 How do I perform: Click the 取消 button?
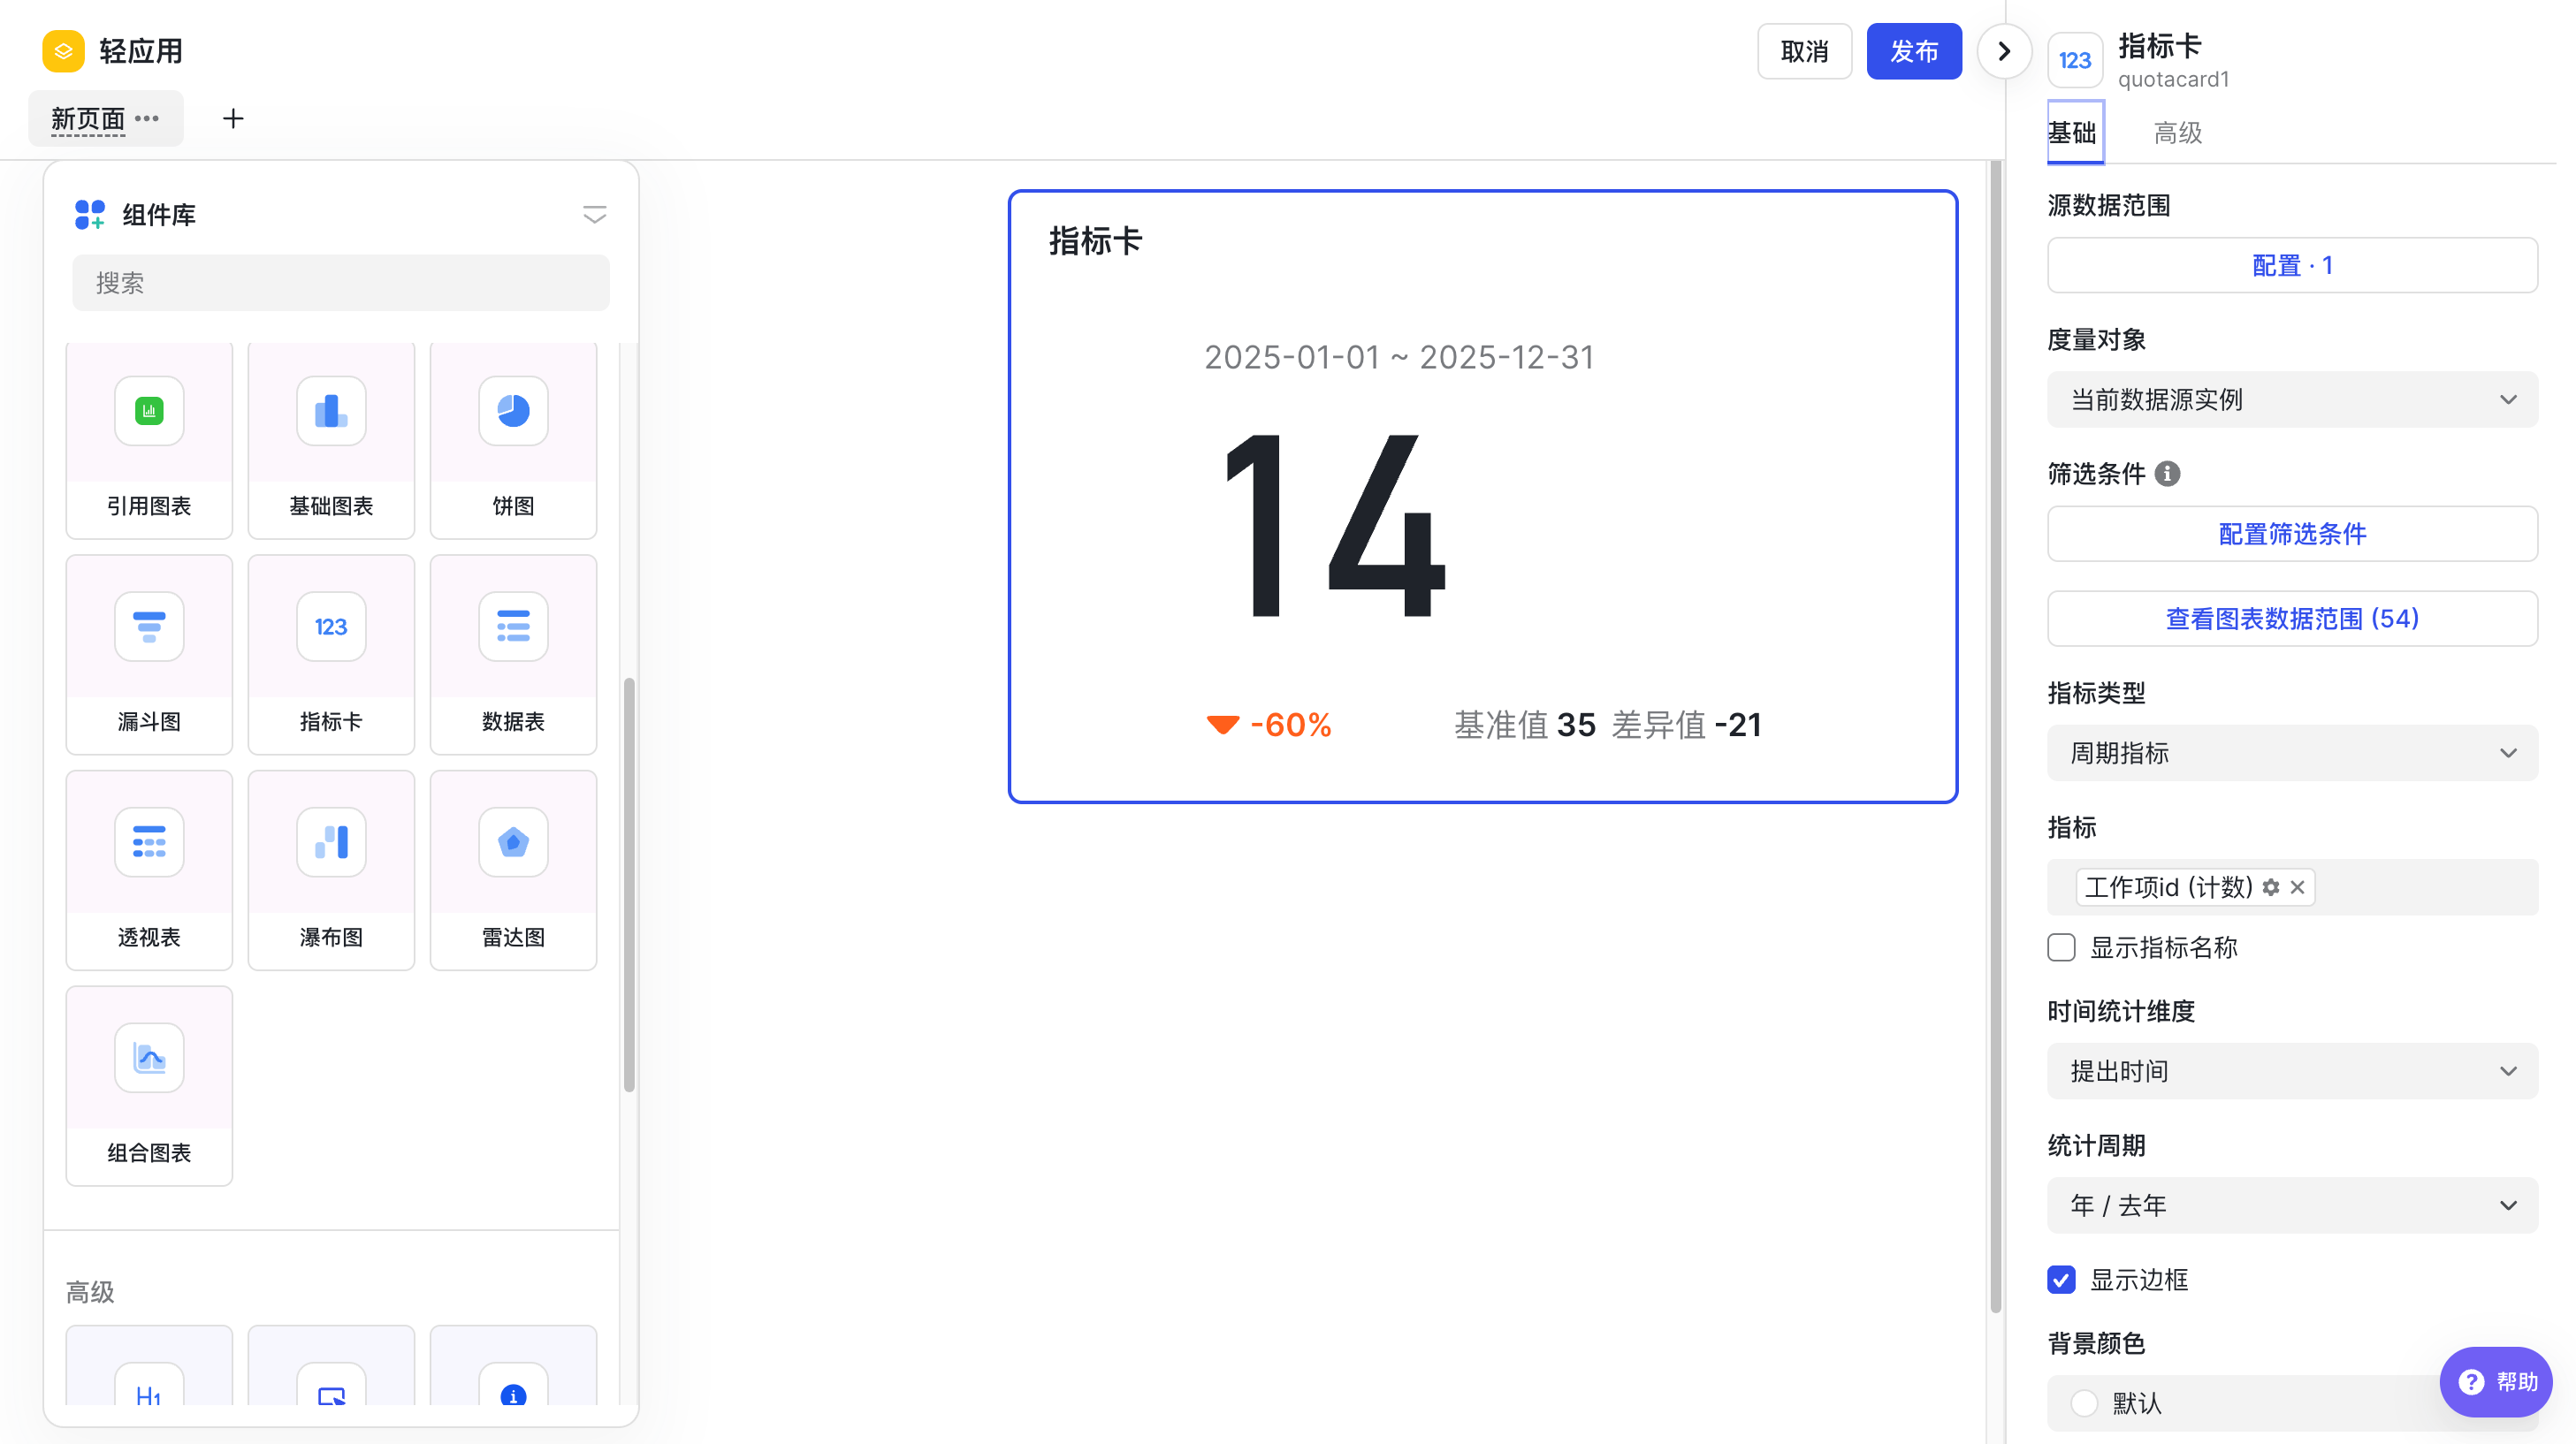1804,51
